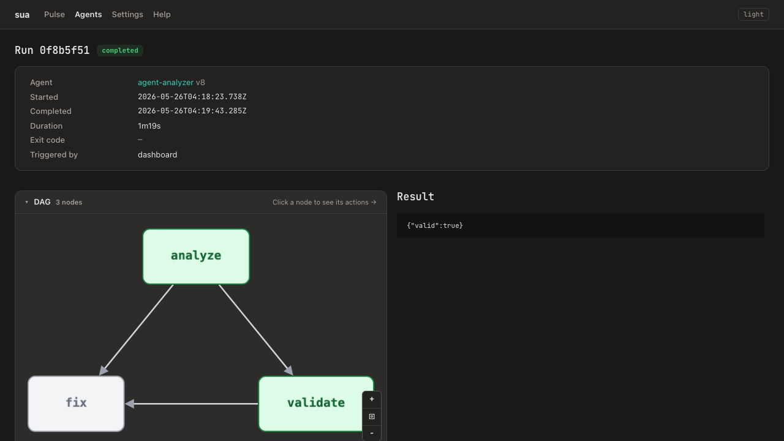Toggle the light theme
Viewport: 784px width, 441px height.
click(753, 14)
